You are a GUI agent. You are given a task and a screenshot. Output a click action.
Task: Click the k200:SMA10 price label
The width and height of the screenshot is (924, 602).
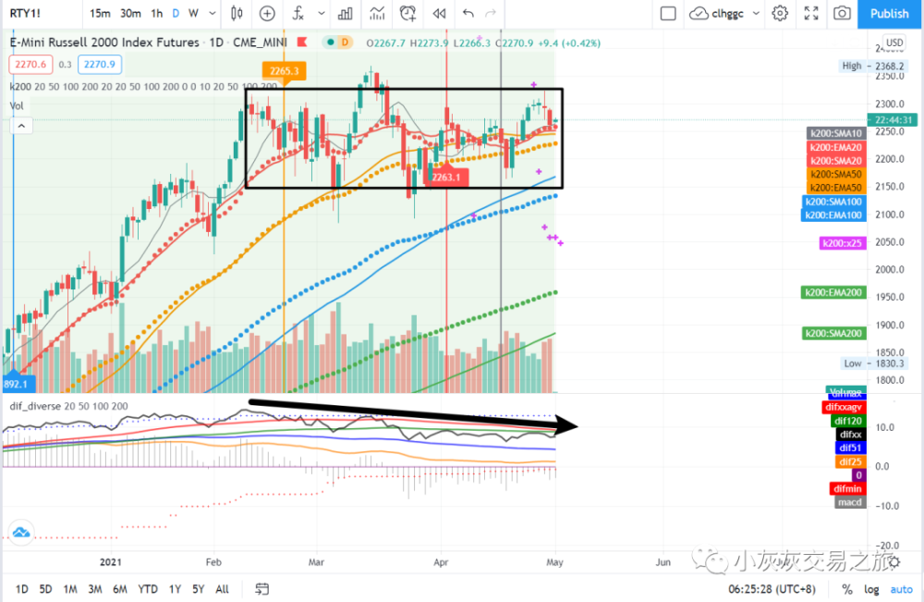click(x=835, y=133)
